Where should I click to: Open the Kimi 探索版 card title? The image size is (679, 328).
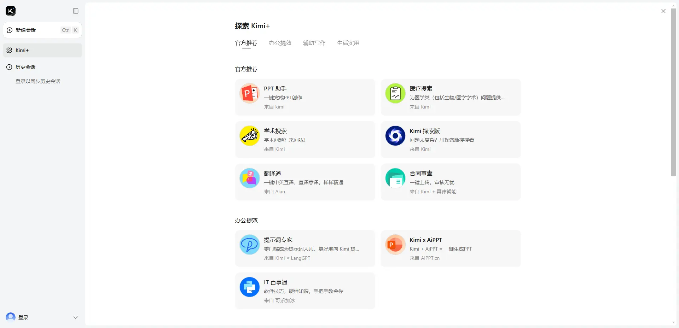click(x=425, y=131)
